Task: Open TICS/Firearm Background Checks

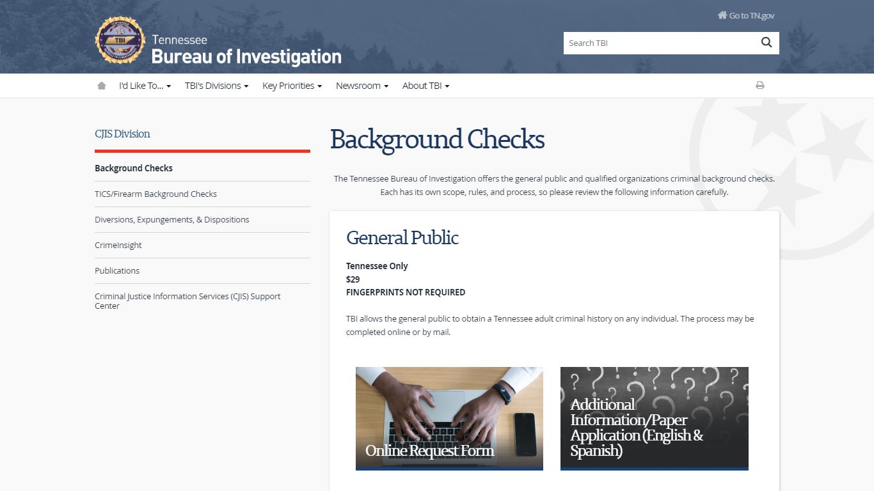Action: [x=155, y=194]
